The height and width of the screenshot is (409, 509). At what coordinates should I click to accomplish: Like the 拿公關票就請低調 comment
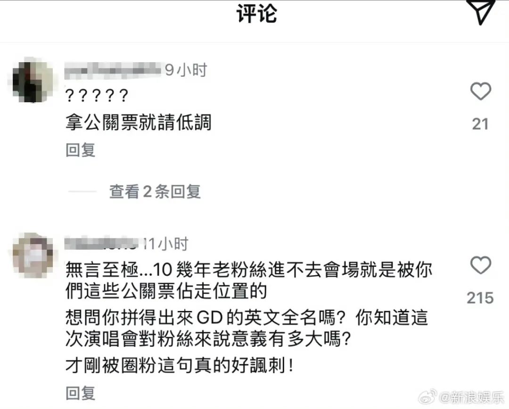[x=481, y=91]
